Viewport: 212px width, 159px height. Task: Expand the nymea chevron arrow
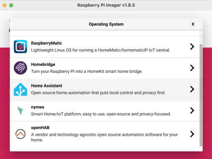coord(192,111)
